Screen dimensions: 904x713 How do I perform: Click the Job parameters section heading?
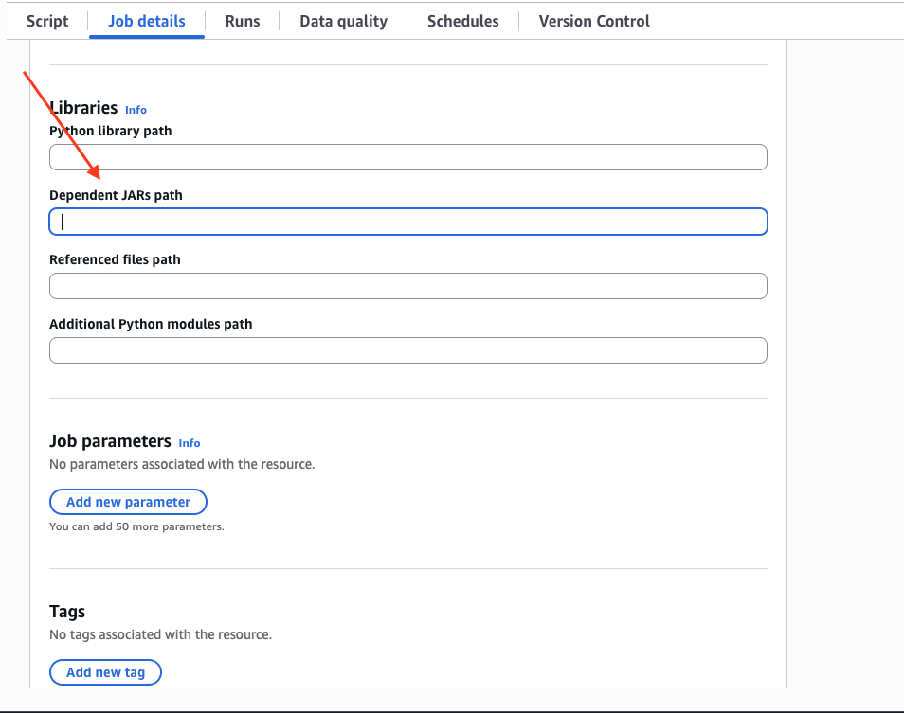coord(111,440)
